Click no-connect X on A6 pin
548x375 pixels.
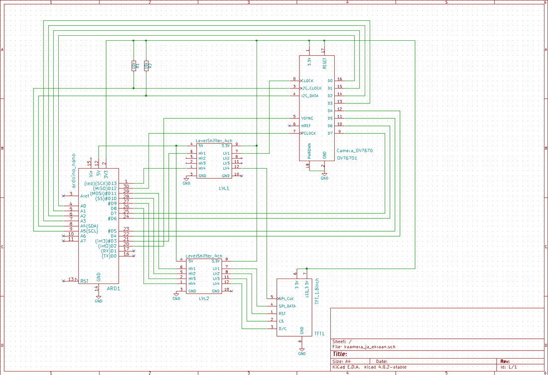(x=63, y=236)
